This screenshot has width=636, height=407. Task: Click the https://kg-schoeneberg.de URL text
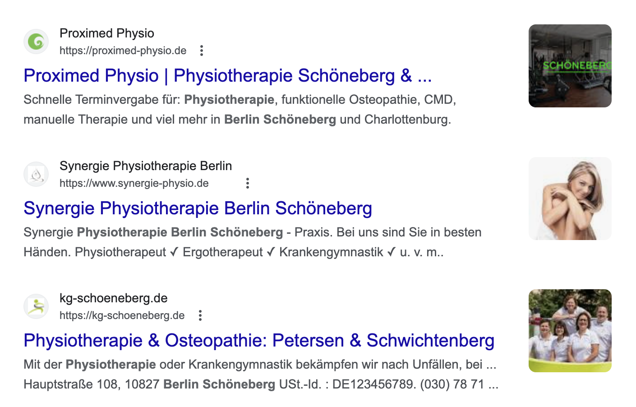(122, 315)
